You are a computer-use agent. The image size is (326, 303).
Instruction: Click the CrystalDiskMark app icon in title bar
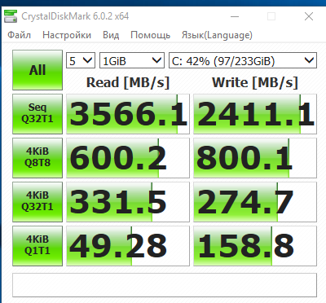tap(11, 16)
